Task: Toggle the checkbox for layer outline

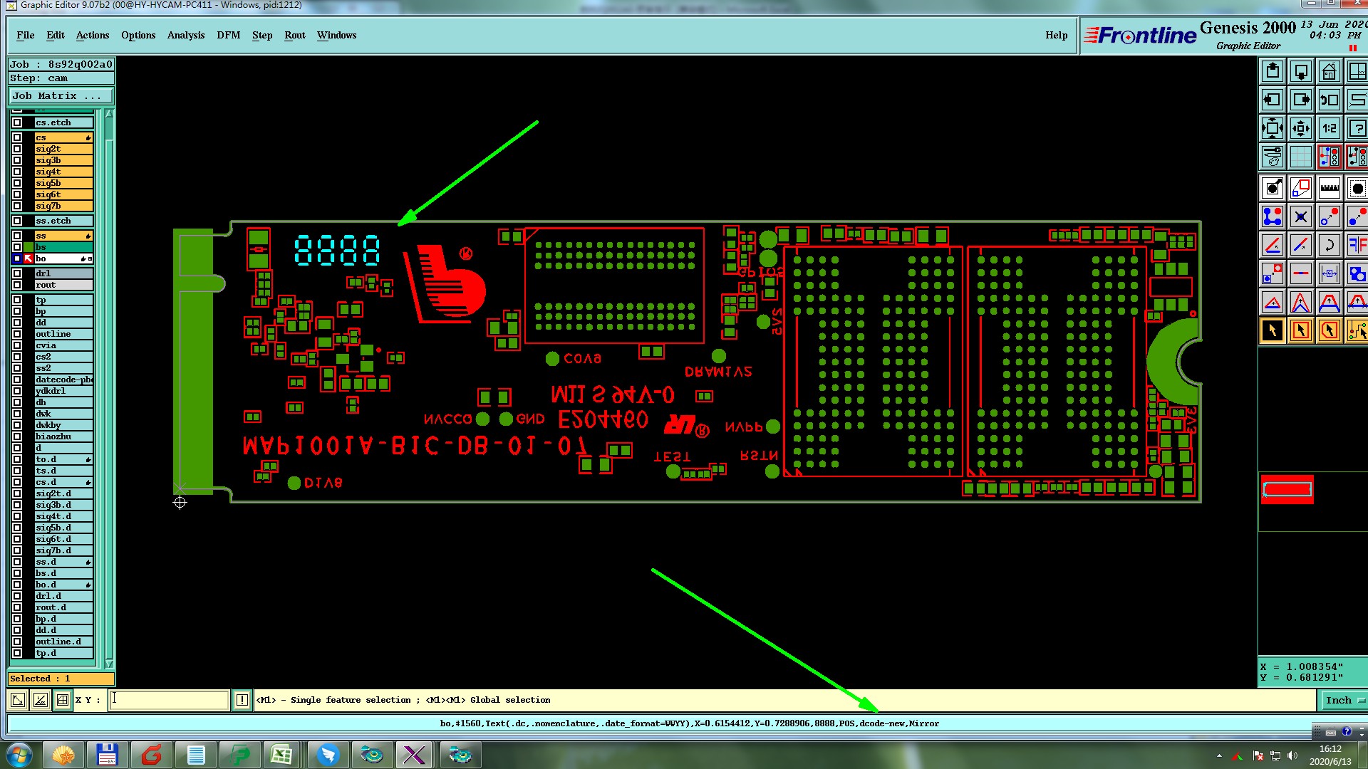Action: 17,334
